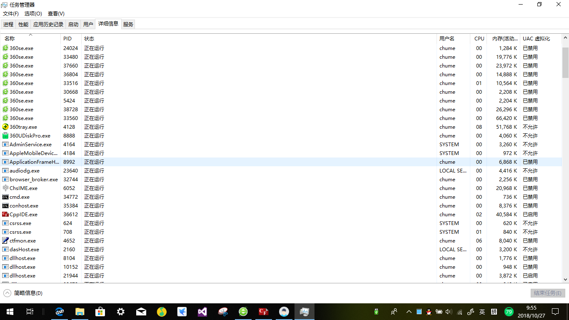The image size is (569, 320).
Task: Click the 英 input method tray indicator
Action: pyautogui.click(x=482, y=312)
